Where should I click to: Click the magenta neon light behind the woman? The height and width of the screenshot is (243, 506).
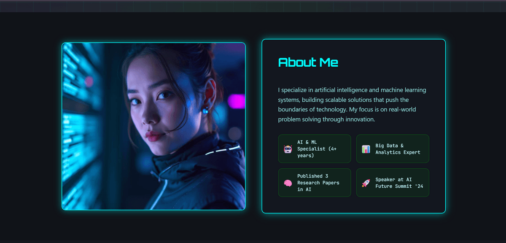tap(236, 102)
